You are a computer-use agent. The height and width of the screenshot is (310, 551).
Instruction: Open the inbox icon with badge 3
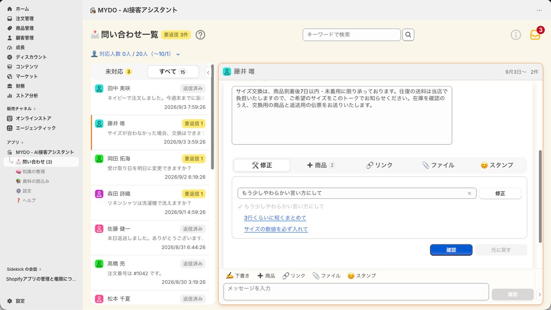(536, 34)
